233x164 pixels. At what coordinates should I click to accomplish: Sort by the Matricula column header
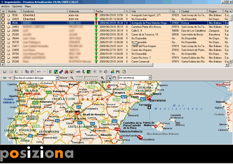pyautogui.click(x=81, y=11)
